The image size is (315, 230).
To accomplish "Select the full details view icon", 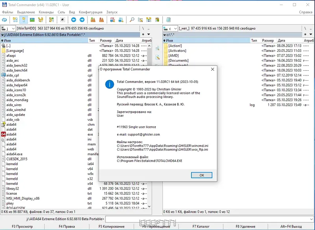I will tap(24, 20).
